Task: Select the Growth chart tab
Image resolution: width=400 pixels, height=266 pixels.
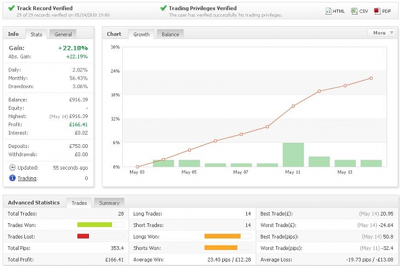Action: [141, 34]
